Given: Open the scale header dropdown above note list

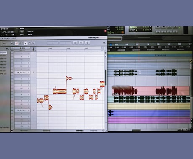Looking at the screenshot, I should coord(22,48).
